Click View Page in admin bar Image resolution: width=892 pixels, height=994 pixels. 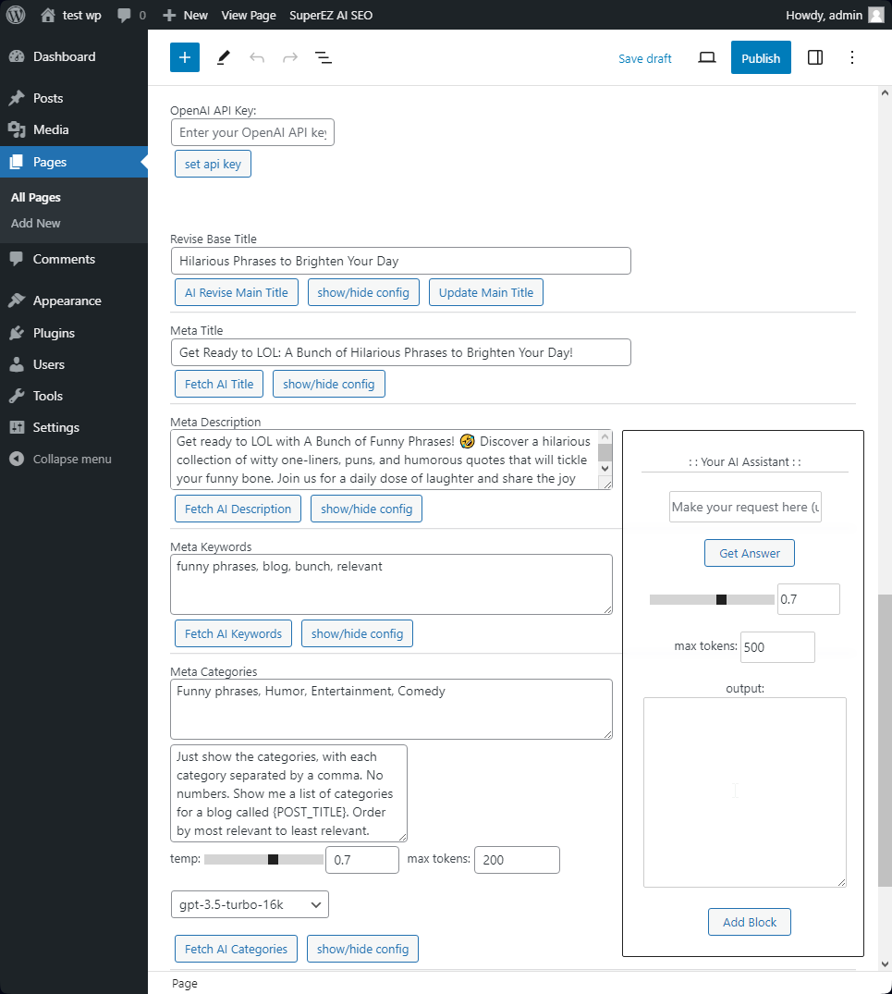[x=249, y=15]
